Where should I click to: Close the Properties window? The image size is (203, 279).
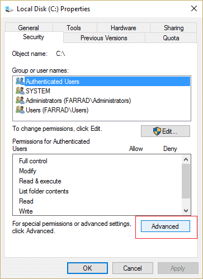point(194,8)
